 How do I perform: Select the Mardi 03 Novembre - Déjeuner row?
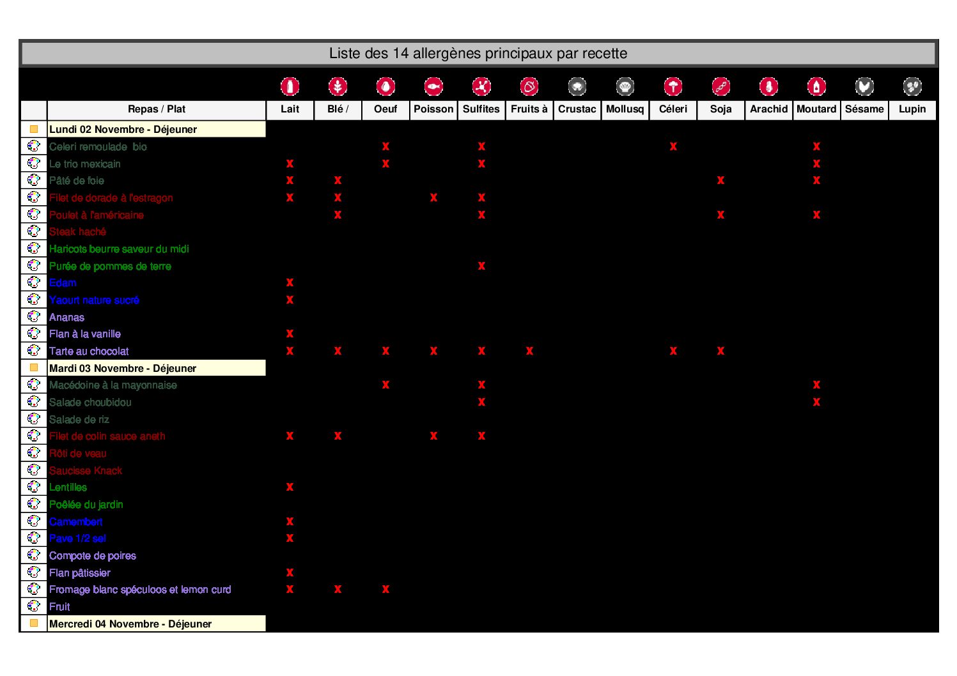tap(157, 368)
